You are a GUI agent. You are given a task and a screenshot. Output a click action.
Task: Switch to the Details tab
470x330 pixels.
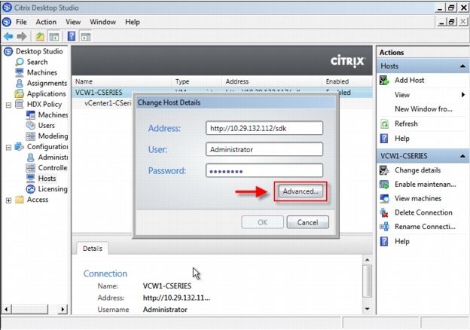tap(93, 249)
